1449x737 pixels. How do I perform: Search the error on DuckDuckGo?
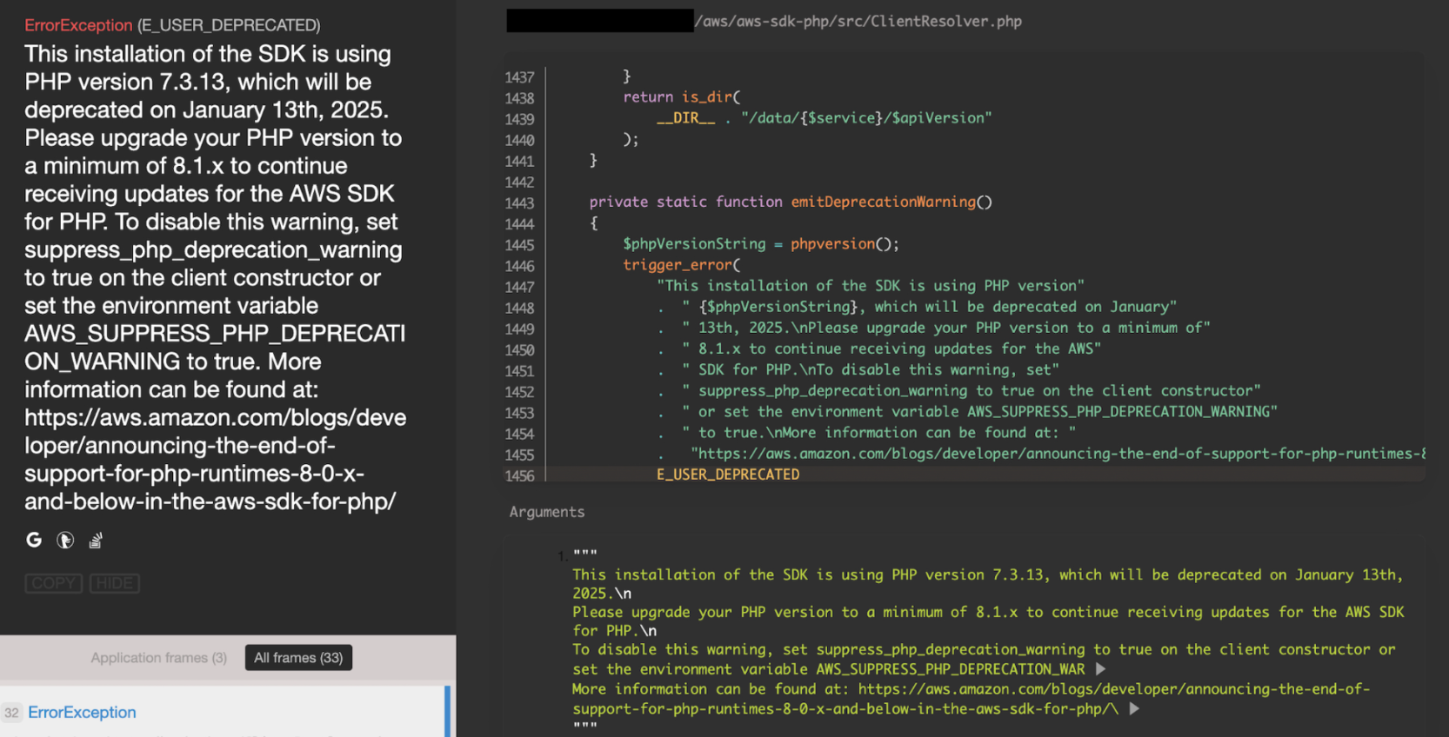click(x=65, y=540)
